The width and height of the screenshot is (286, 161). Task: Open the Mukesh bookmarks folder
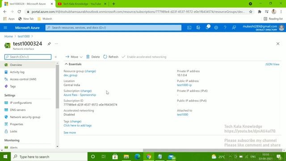click(45, 19)
